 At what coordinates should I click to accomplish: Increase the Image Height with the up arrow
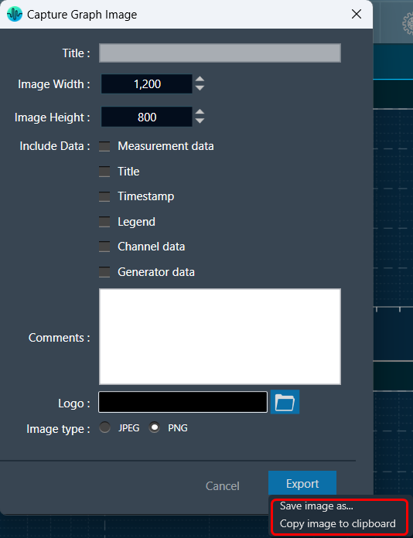pyautogui.click(x=200, y=113)
